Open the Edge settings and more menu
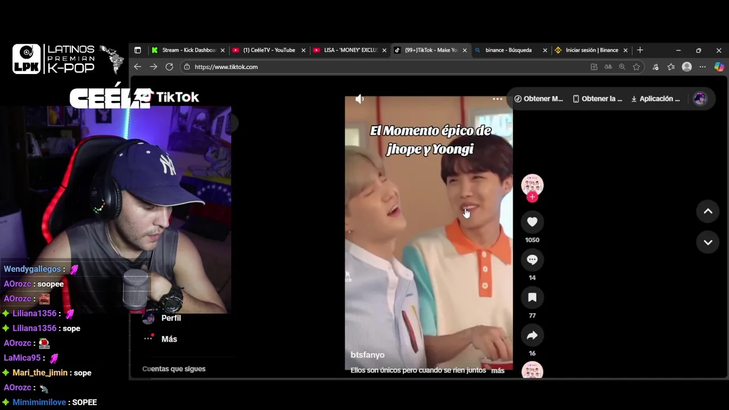The height and width of the screenshot is (410, 729). click(x=703, y=67)
